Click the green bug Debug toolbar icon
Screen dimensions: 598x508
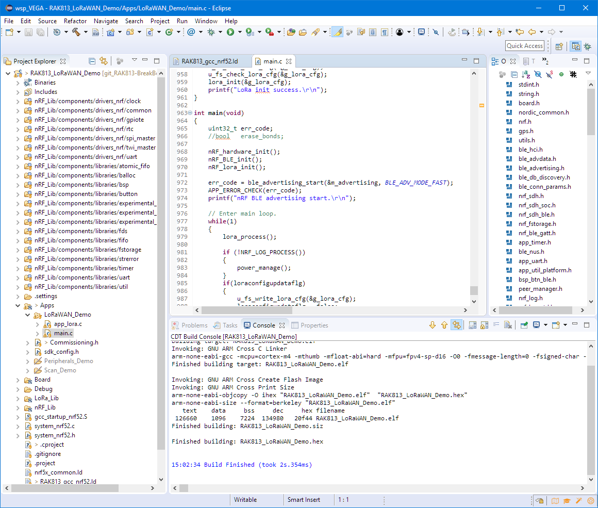(x=211, y=32)
